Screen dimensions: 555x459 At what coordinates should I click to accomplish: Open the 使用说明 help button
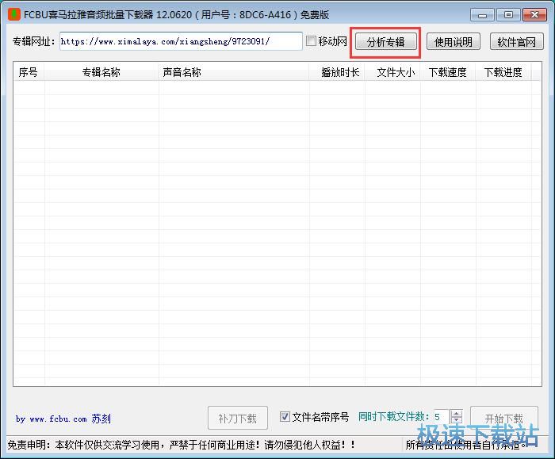tap(453, 42)
